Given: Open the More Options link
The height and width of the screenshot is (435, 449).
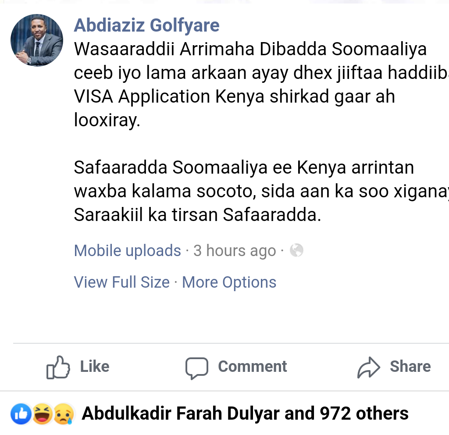Looking at the screenshot, I should pos(229,282).
